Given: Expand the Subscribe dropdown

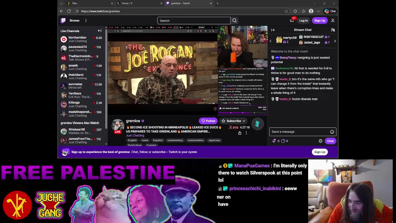Looking at the screenshot, I should click(234, 121).
